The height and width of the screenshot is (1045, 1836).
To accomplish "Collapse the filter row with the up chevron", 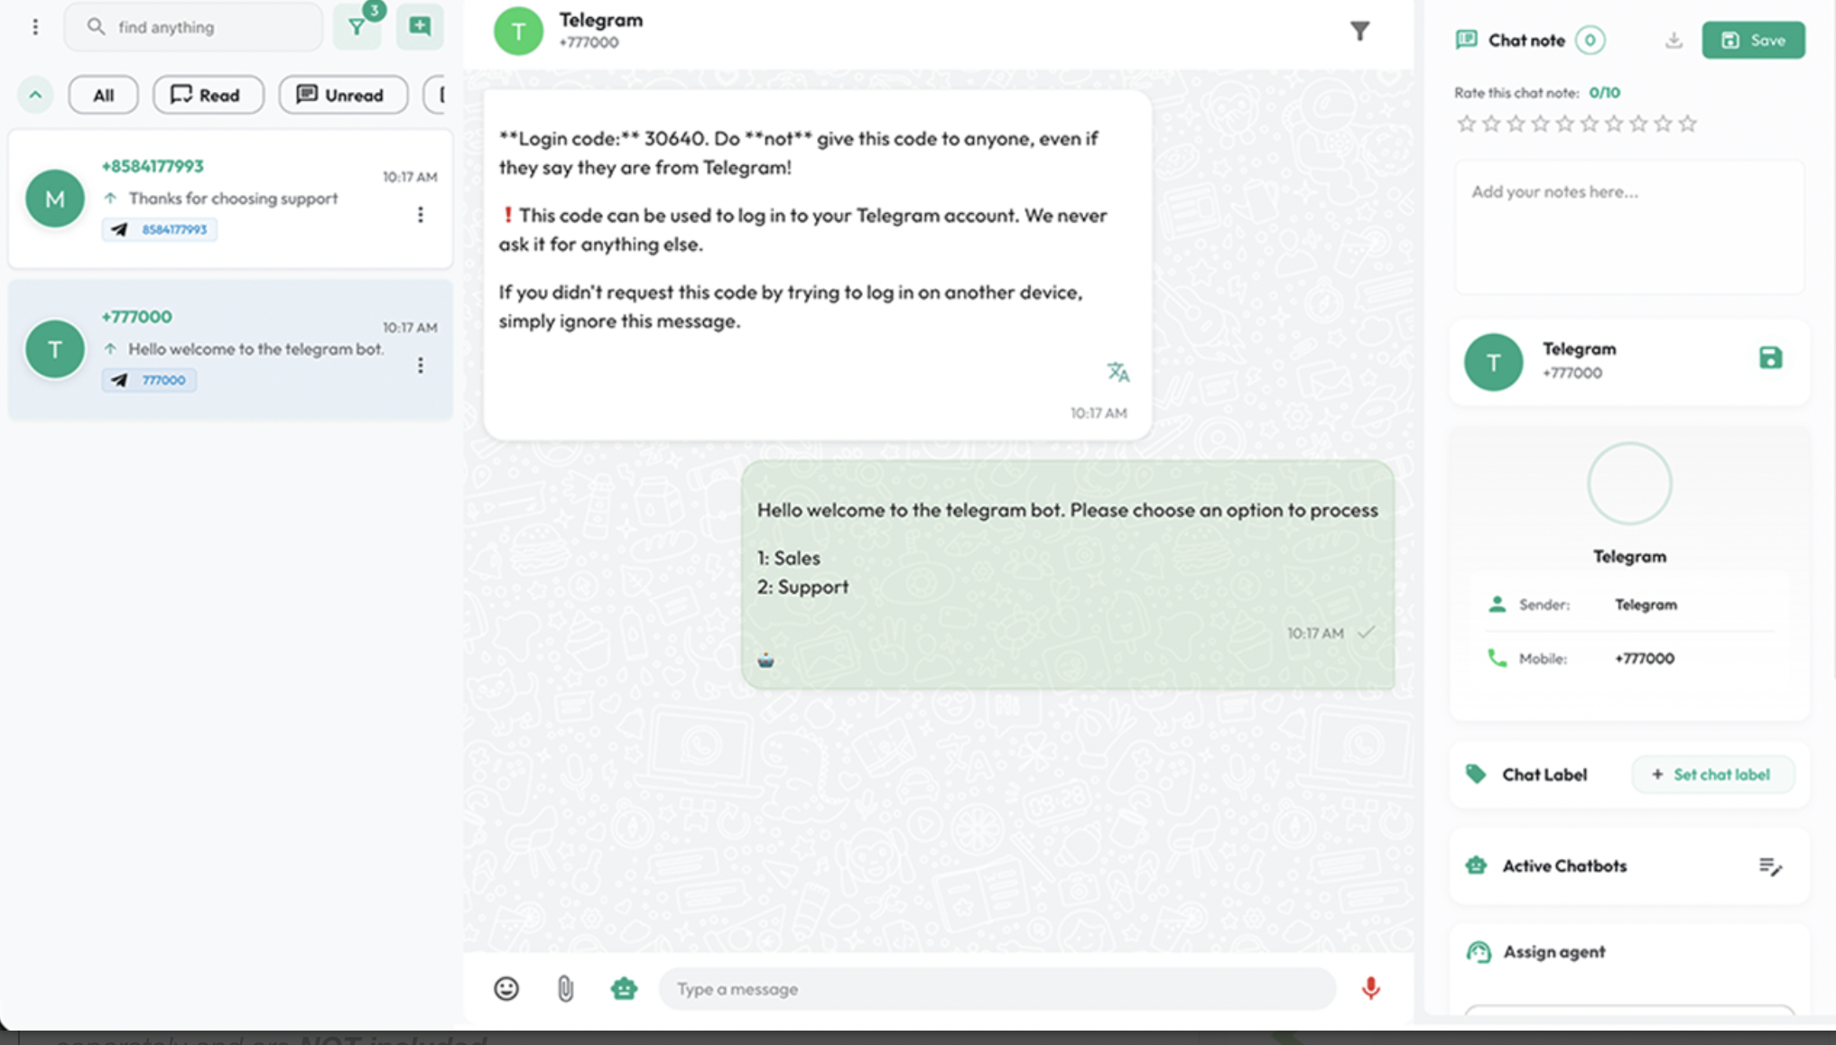I will [35, 94].
